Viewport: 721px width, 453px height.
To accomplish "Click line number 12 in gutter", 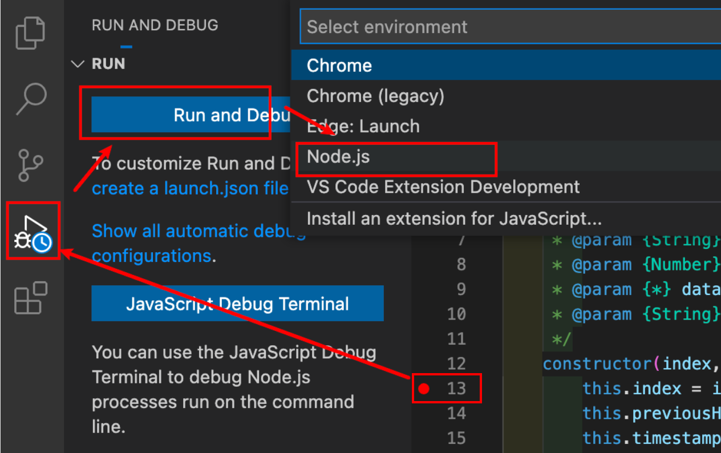I will tap(456, 364).
